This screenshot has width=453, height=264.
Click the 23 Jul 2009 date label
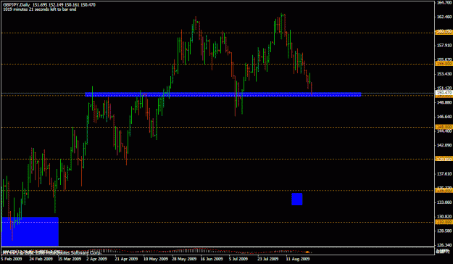[x=268, y=259]
